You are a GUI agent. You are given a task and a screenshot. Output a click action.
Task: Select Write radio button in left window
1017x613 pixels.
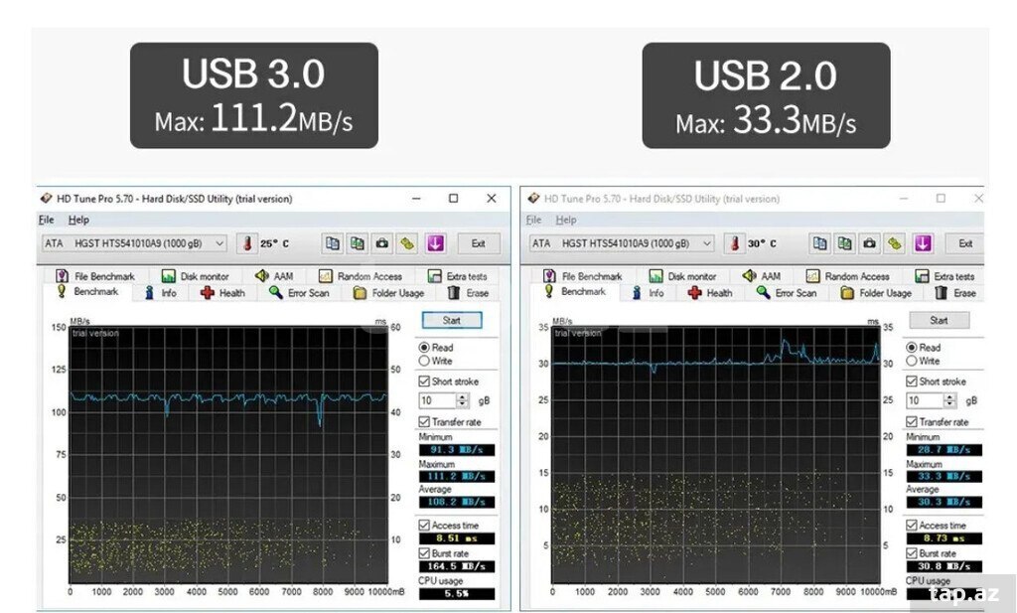tap(424, 361)
